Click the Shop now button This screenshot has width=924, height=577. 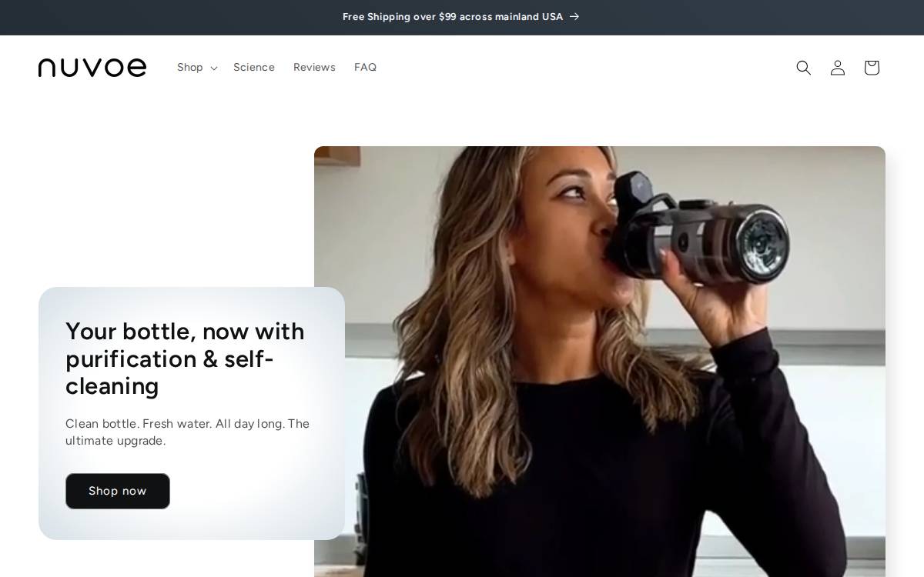tap(118, 491)
